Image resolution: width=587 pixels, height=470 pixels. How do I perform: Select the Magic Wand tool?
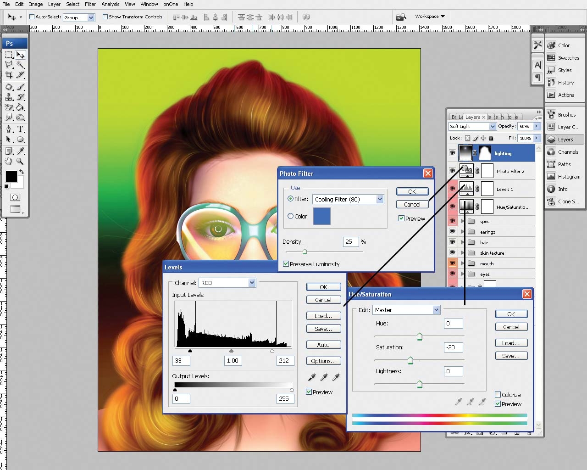point(20,65)
